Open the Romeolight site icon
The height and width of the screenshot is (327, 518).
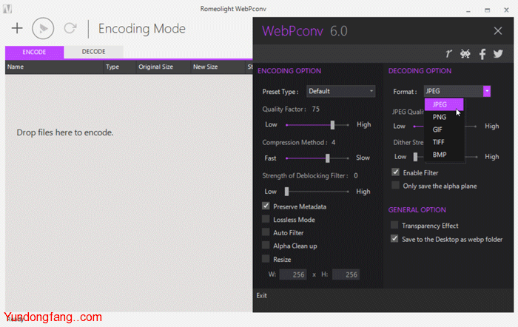[448, 53]
